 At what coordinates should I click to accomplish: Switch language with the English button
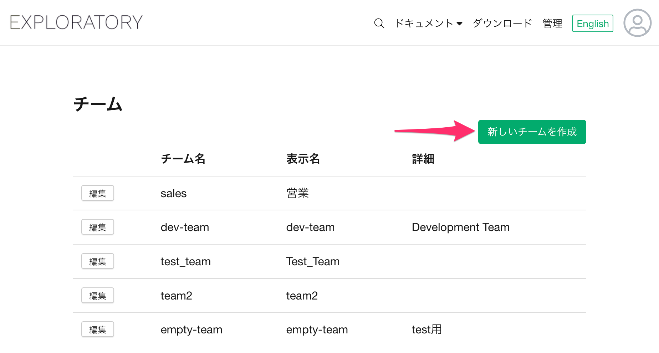(x=592, y=24)
